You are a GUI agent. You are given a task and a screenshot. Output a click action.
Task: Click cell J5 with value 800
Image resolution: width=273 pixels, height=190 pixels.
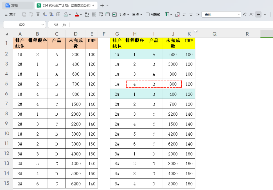pos(173,84)
